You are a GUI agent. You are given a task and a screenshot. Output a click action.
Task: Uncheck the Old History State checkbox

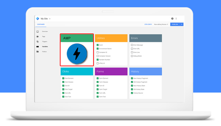coord(132,89)
